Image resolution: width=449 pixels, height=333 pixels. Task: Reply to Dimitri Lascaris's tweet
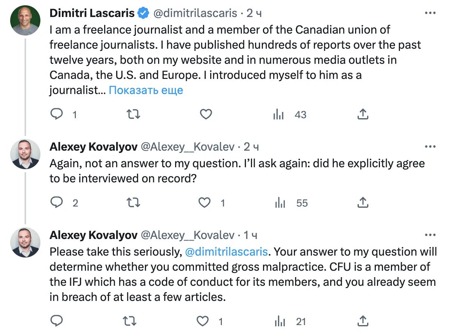[x=57, y=114]
